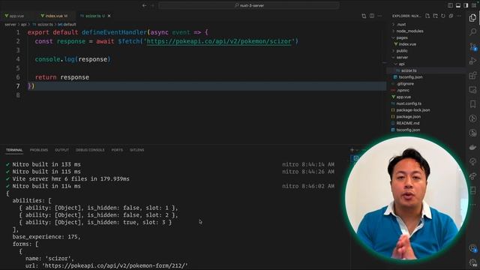
Task: Click 'base_experience: 175,' in terminal output
Action: coord(46,237)
